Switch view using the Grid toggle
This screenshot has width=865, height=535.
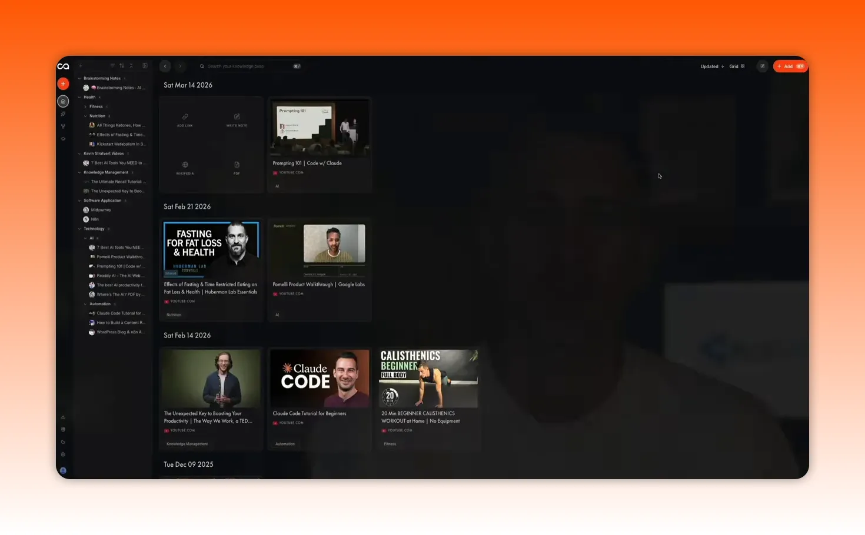[737, 66]
